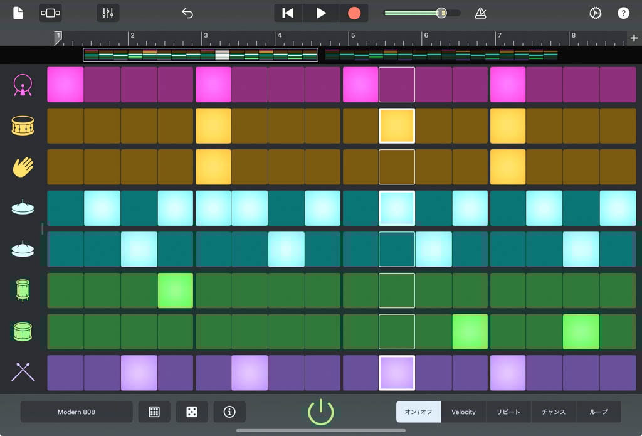Undo the last action
642x436 pixels.
[x=187, y=13]
